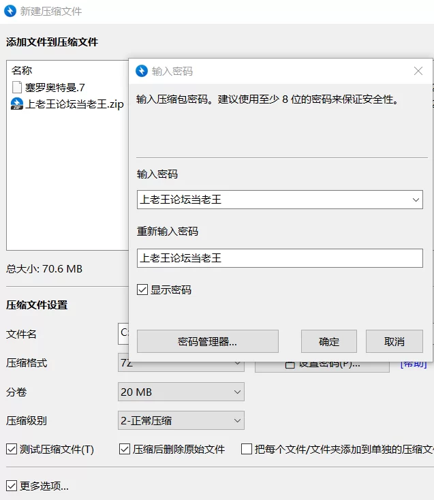Screen dimensions: 434x500
Task: Open the 压缩级别 2-正常压缩 dropdown
Action: pos(181,420)
